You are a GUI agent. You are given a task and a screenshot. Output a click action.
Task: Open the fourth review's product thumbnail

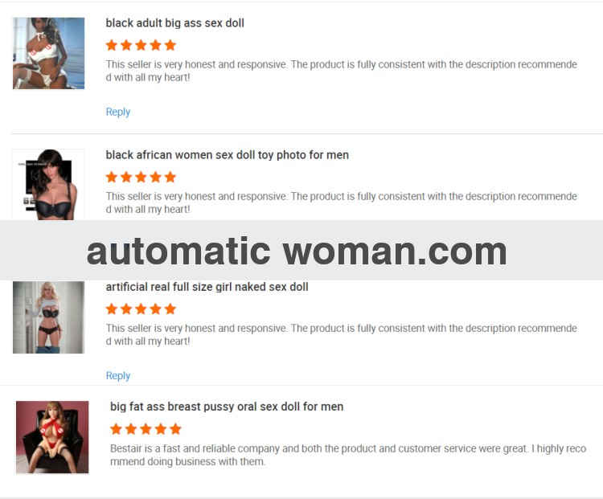click(x=52, y=437)
